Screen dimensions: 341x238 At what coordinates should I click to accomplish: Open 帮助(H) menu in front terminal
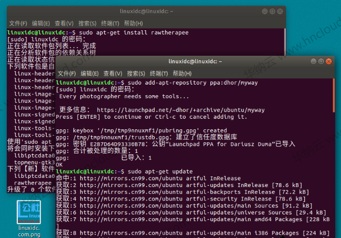[x=182, y=74]
